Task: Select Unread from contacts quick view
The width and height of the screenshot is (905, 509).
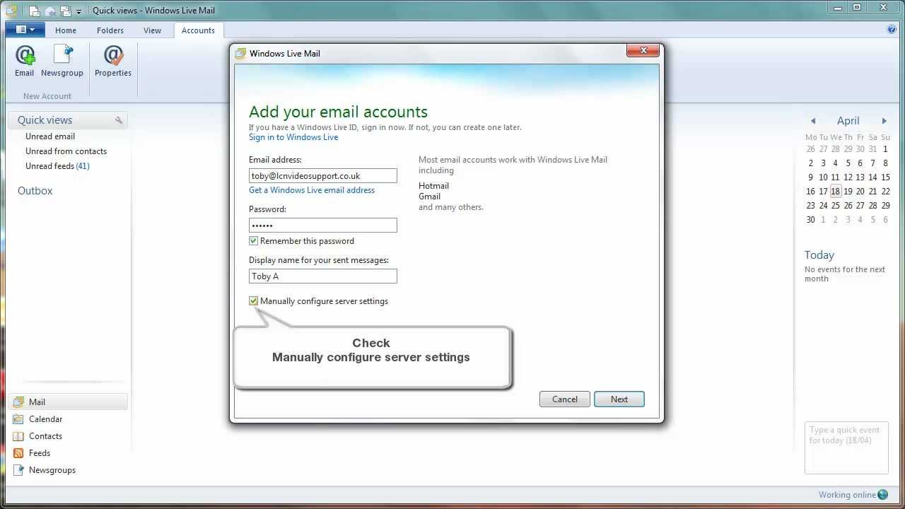Action: point(66,151)
